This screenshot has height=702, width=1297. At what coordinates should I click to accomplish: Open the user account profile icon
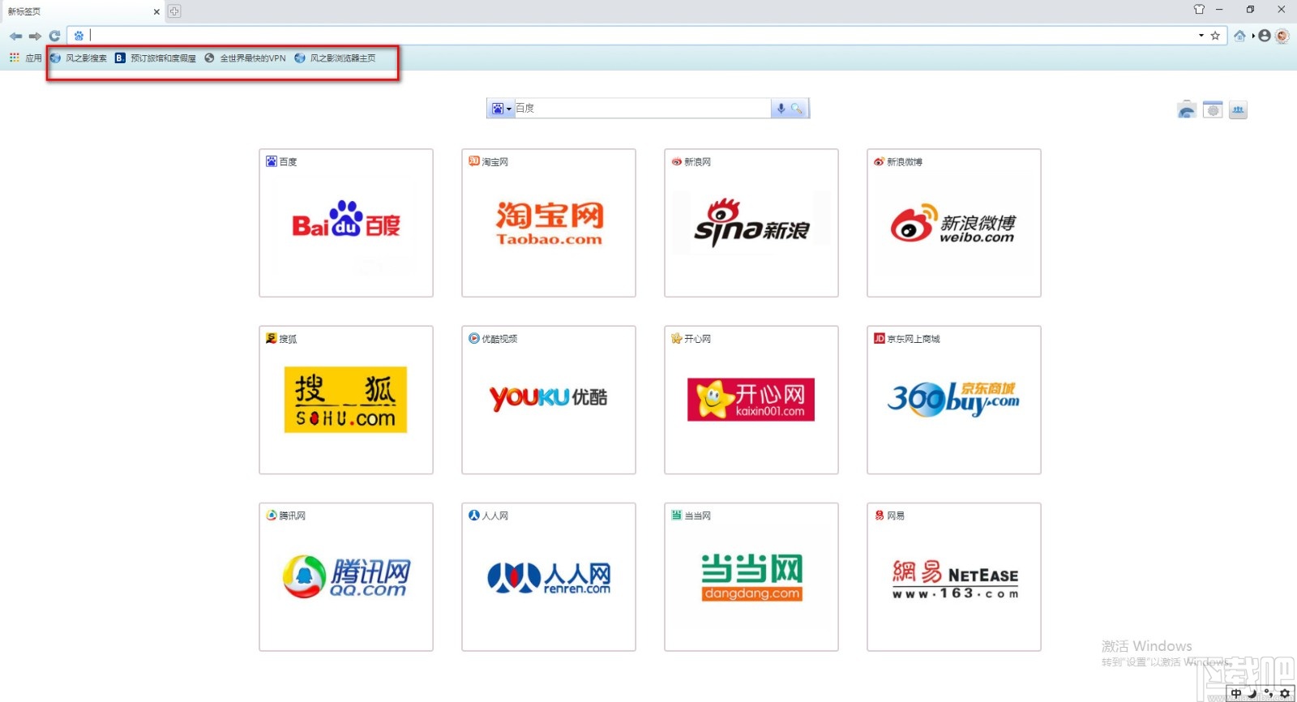1265,36
